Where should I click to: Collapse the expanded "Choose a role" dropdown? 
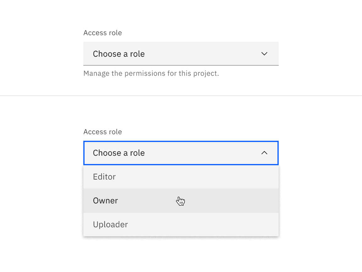(181, 153)
